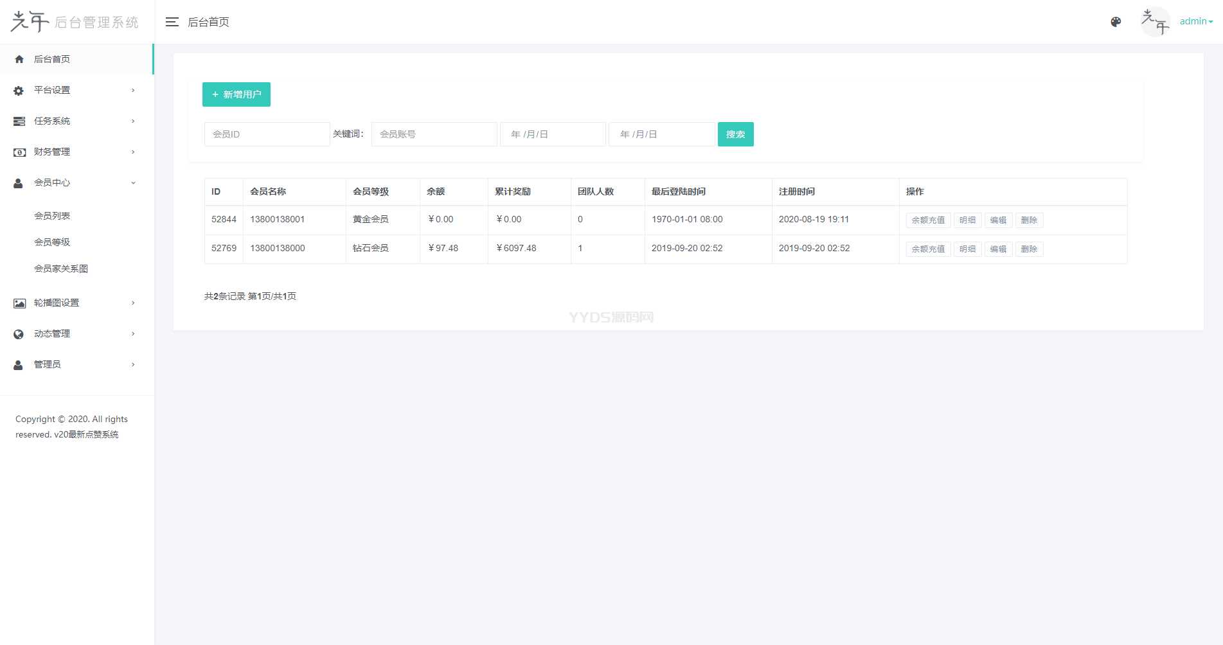Focus the 会员ID input field

(x=267, y=134)
